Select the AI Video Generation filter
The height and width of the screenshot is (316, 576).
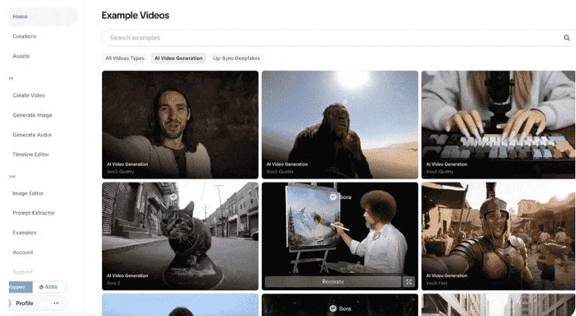[x=179, y=58]
